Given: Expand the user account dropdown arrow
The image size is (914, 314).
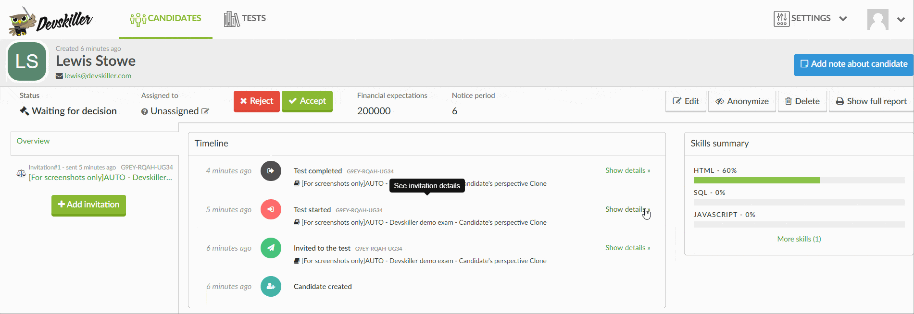Looking at the screenshot, I should tap(901, 20).
